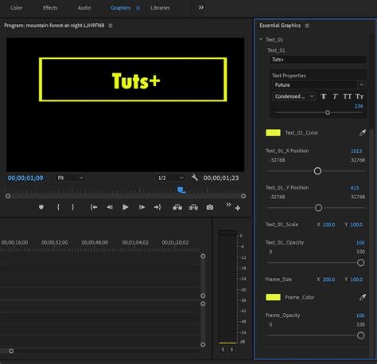Click the right Solo button under audio meters
The image size is (377, 364).
[232, 350]
